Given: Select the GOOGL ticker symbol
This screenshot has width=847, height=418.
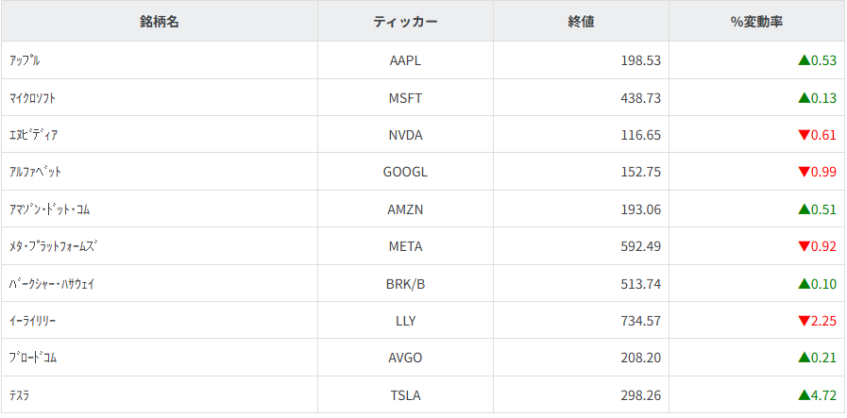Looking at the screenshot, I should coord(405,172).
